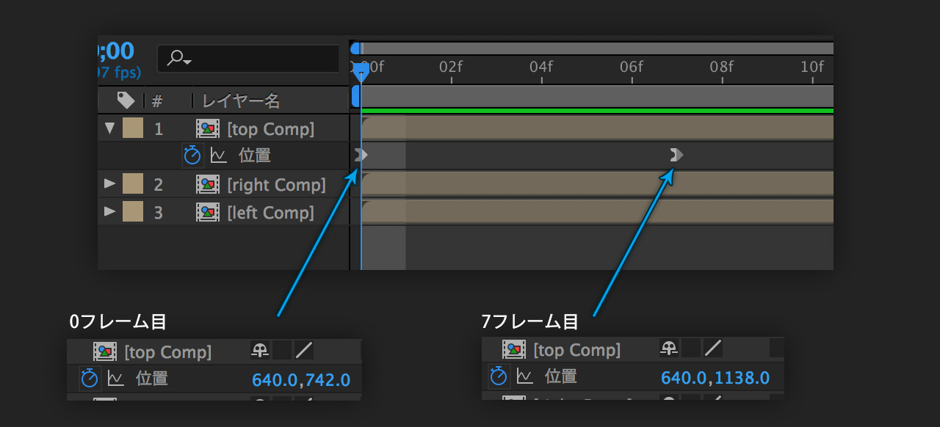The image size is (940, 427).
Task: Click the [left Comp] composition layer icon
Action: 208,213
